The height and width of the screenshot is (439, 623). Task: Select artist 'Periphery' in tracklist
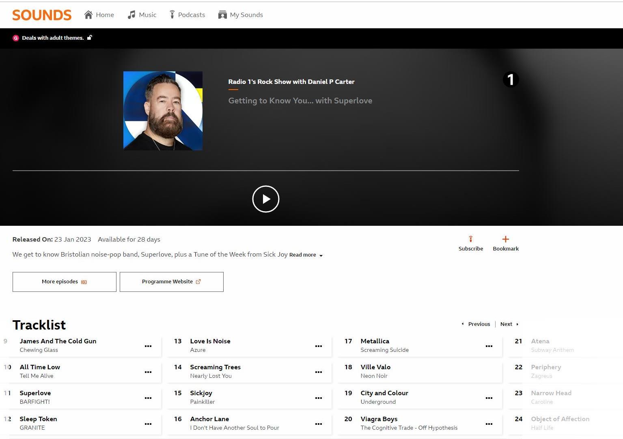pos(546,367)
